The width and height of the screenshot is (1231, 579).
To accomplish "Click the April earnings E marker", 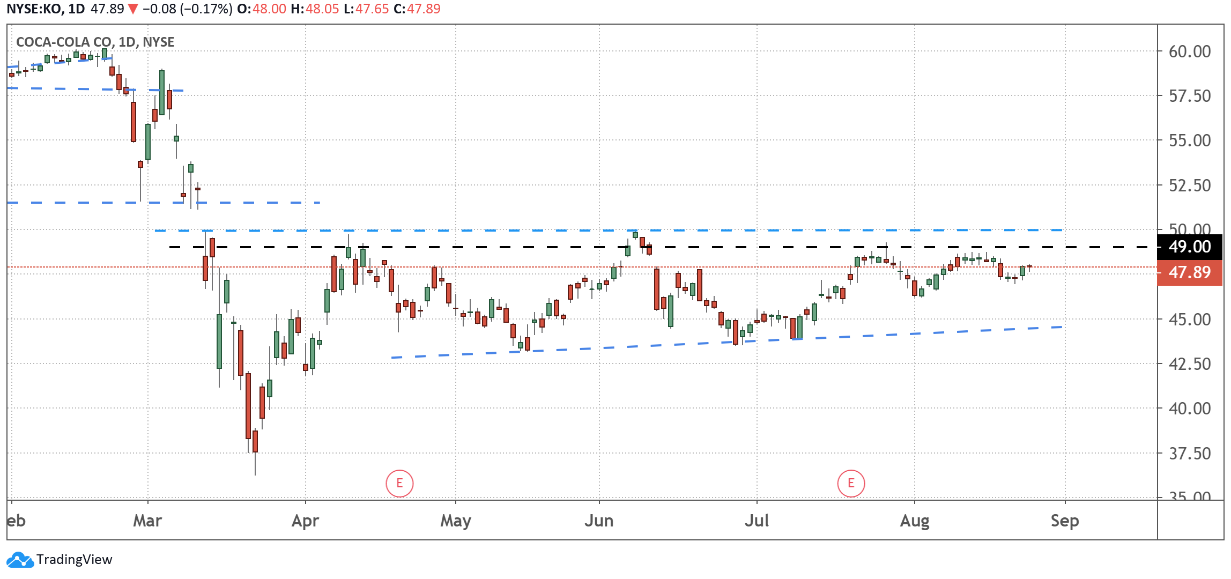I will pos(399,483).
